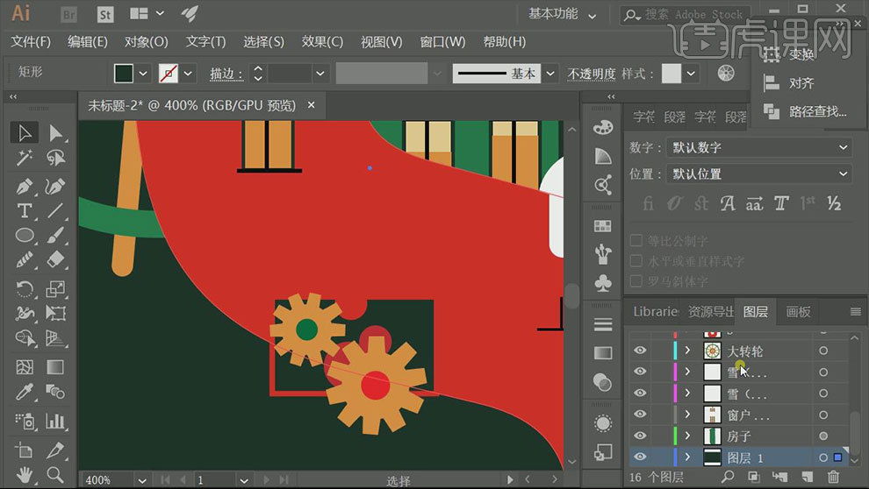Screen dimensions: 869x489
Task: Click the fill color swatch
Action: [124, 73]
